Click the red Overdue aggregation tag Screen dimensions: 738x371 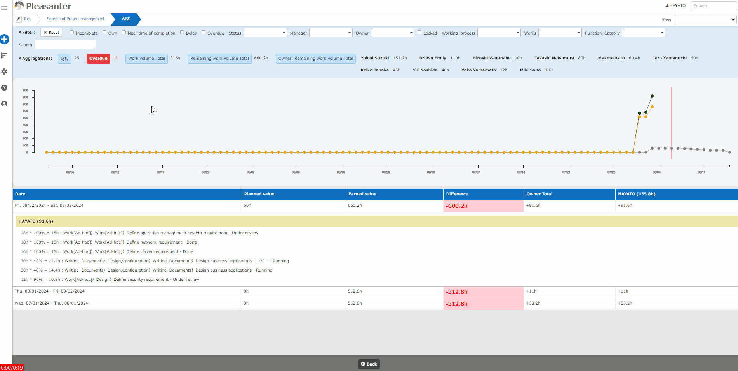coord(98,59)
